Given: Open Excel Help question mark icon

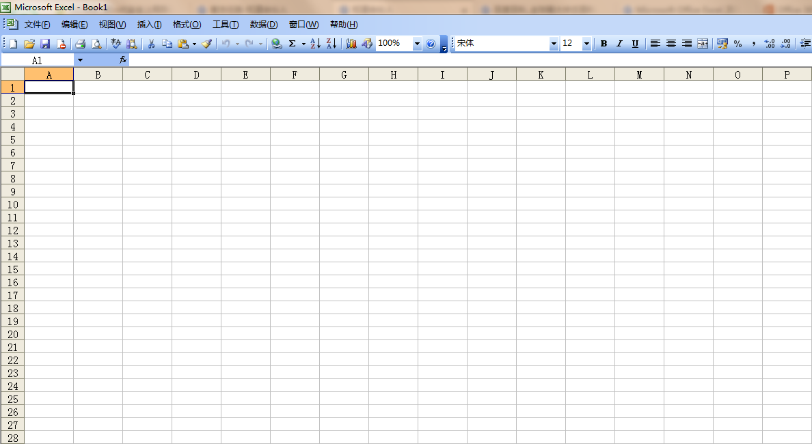Looking at the screenshot, I should (x=431, y=44).
